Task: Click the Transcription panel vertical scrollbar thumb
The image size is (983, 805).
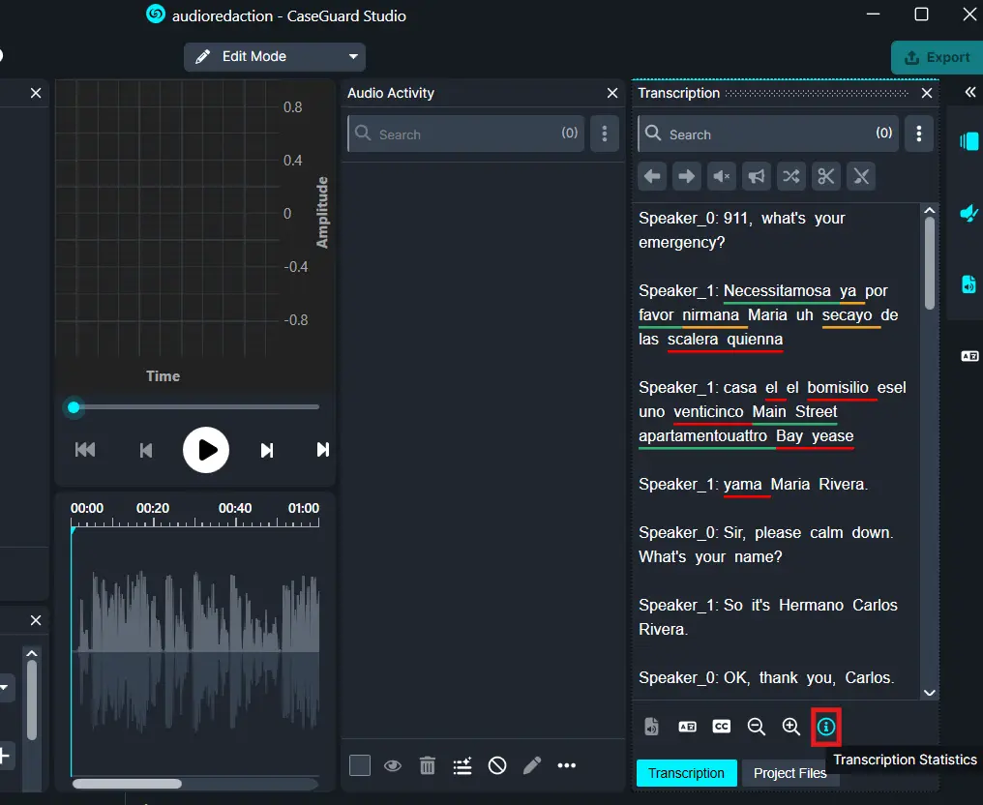Action: click(930, 263)
